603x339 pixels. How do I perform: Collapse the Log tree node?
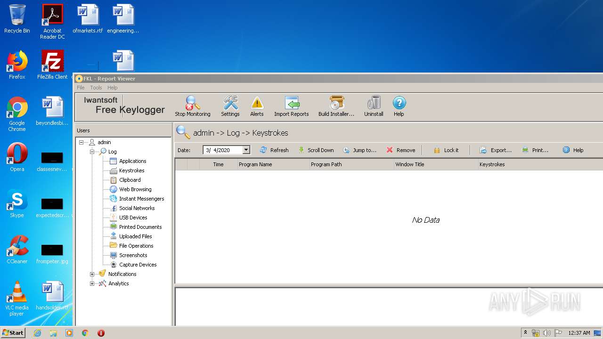click(92, 152)
